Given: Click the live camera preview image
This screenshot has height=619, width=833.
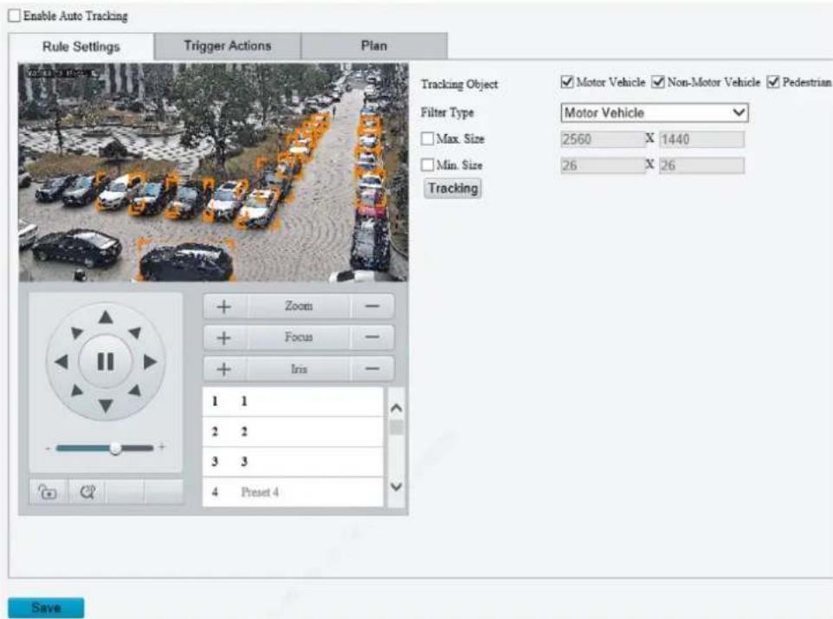Looking at the screenshot, I should point(214,172).
